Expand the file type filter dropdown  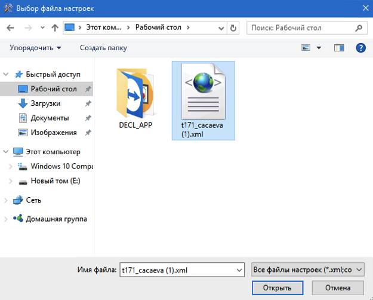(359, 270)
